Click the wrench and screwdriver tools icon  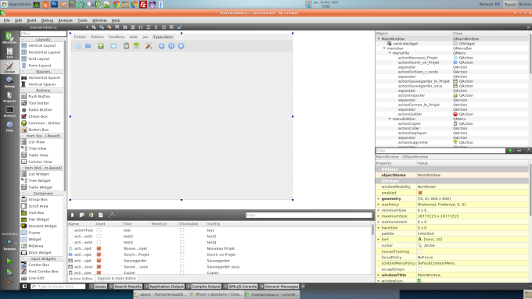point(149,46)
